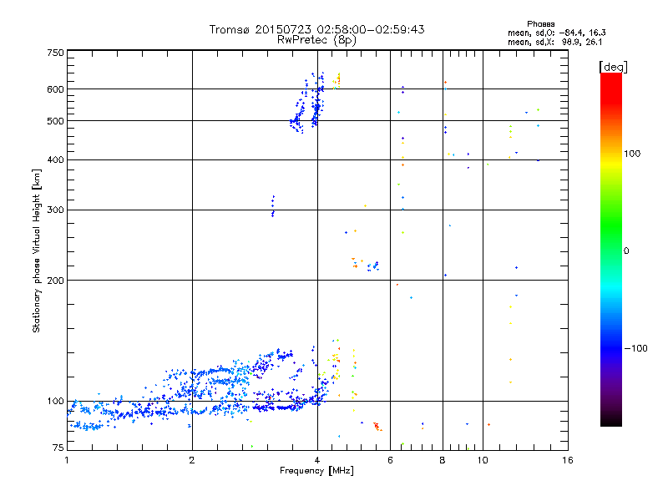Pick the green zone near colorbar 0
The image size is (668, 501).
[611, 239]
